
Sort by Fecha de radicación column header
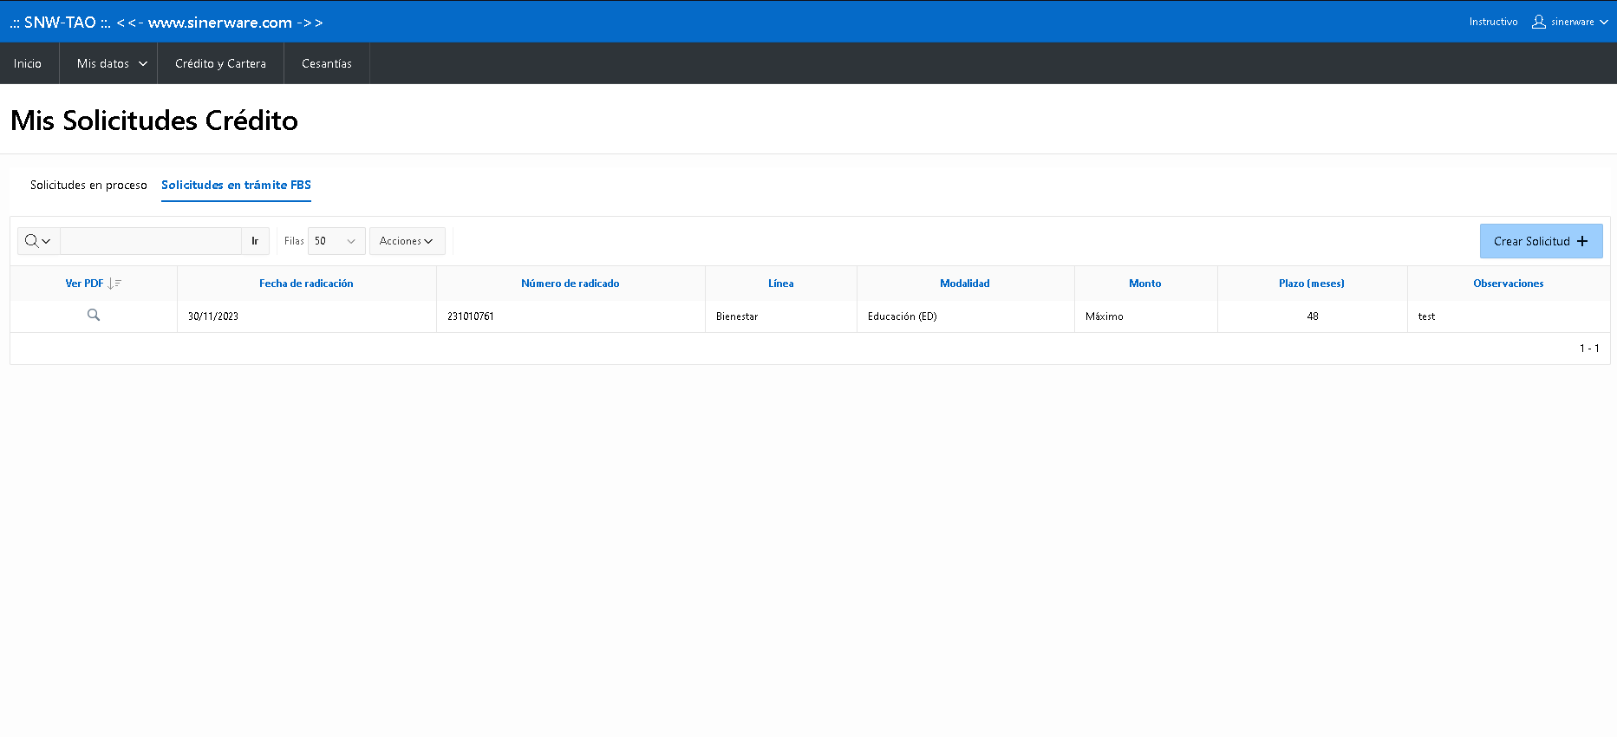306,284
